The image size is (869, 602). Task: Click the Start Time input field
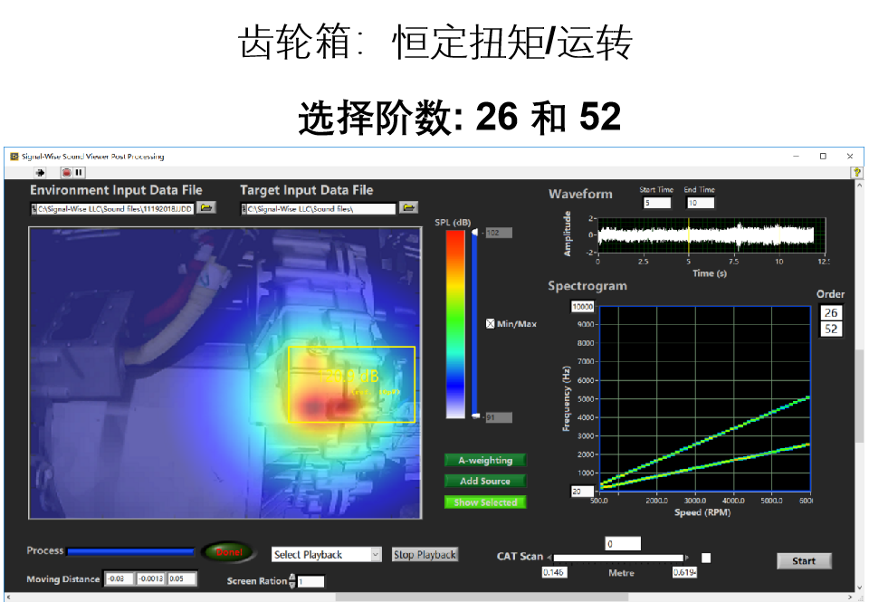pyautogui.click(x=656, y=203)
